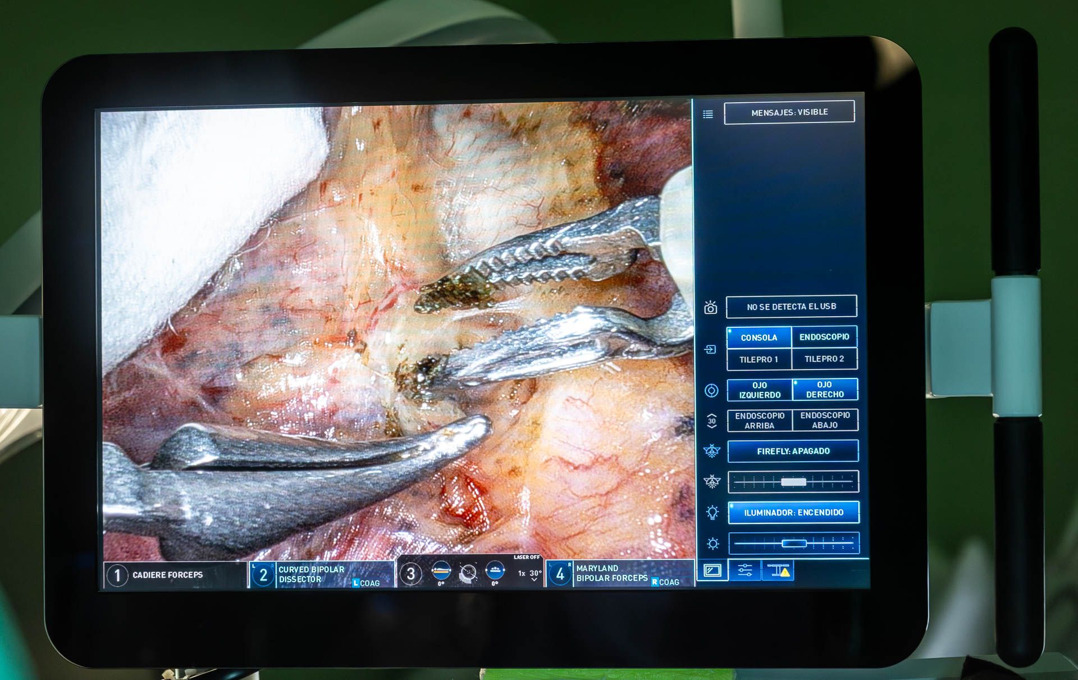This screenshot has height=680, width=1078.
Task: Click the 30-degree scope angle icon
Action: click(711, 420)
